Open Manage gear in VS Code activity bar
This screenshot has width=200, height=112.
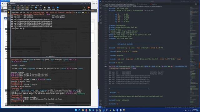pyautogui.click(x=101, y=104)
